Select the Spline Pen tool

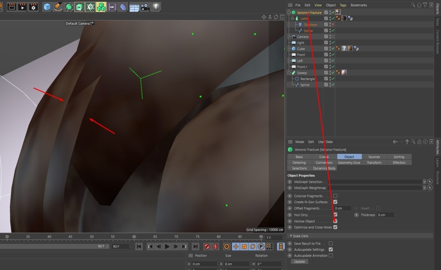tap(58, 7)
